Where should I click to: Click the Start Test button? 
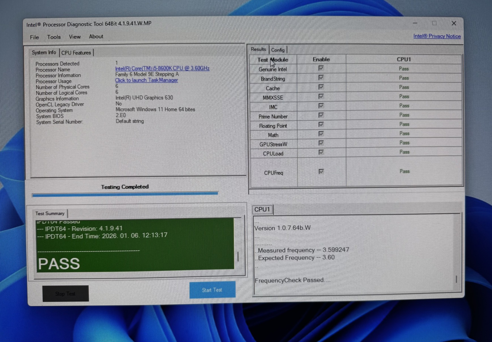point(212,290)
